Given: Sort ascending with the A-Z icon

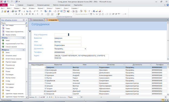Looking at the screenshot, I should point(73,11).
